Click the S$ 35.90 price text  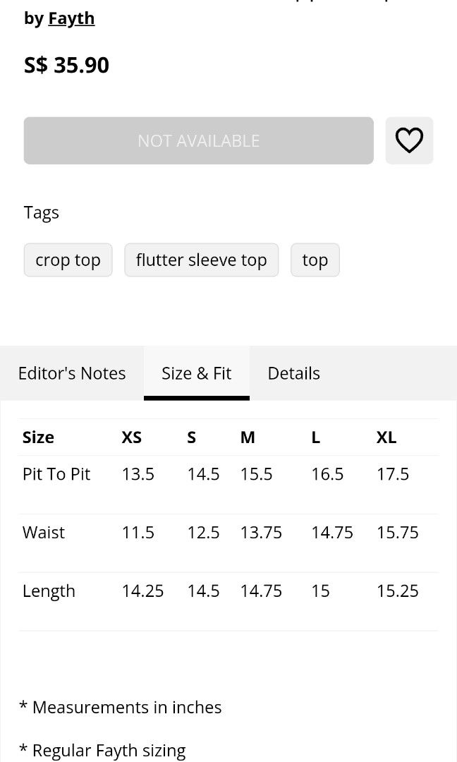(66, 65)
